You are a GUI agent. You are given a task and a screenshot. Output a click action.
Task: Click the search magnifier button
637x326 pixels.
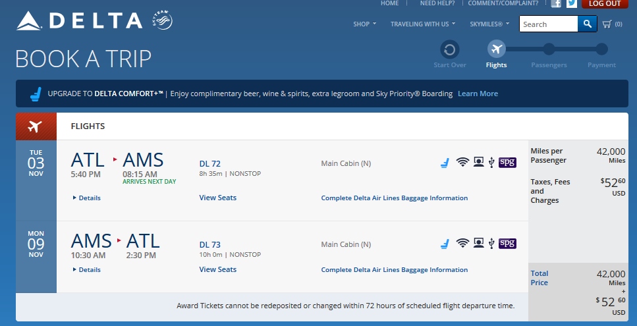point(588,24)
